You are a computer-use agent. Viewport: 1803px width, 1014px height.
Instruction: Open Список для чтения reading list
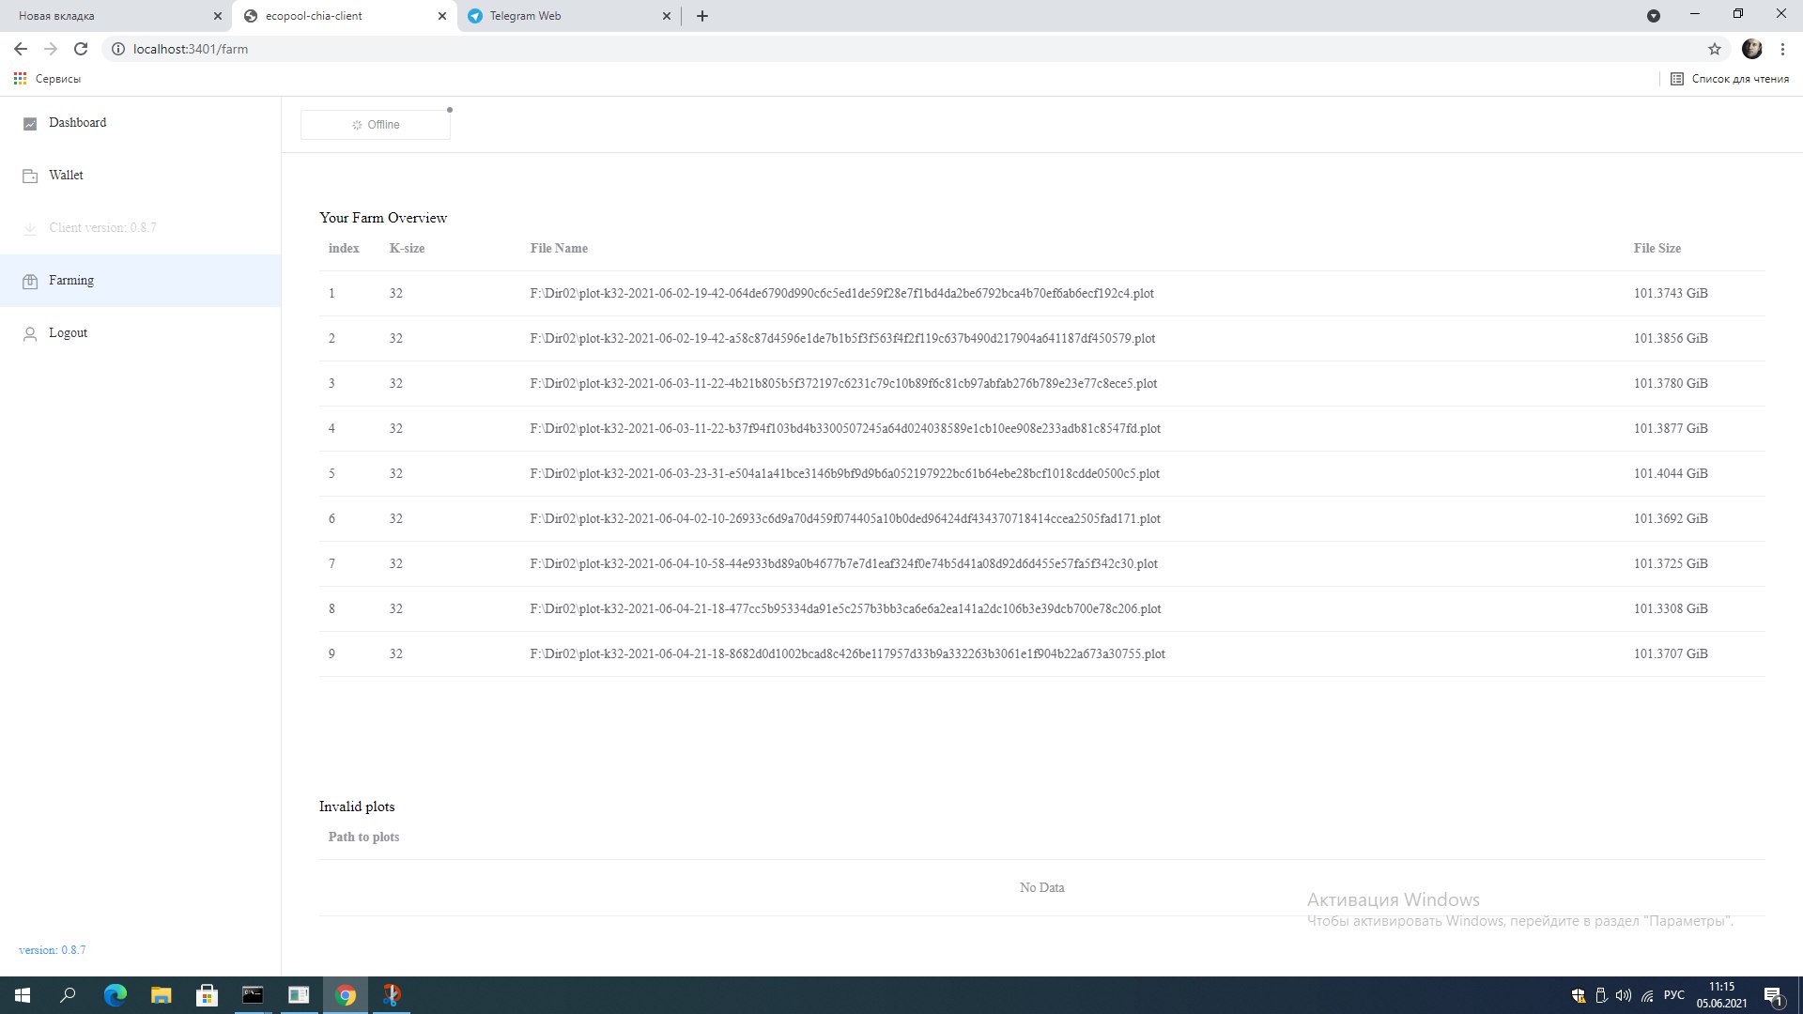point(1730,79)
